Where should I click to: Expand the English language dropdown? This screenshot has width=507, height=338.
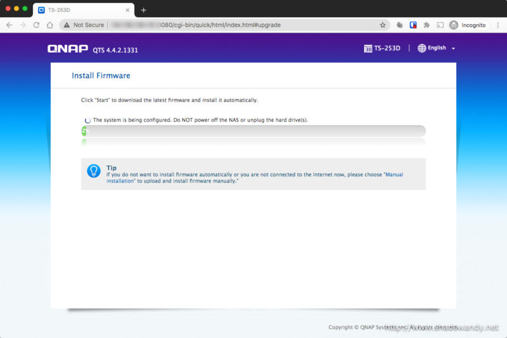[453, 48]
